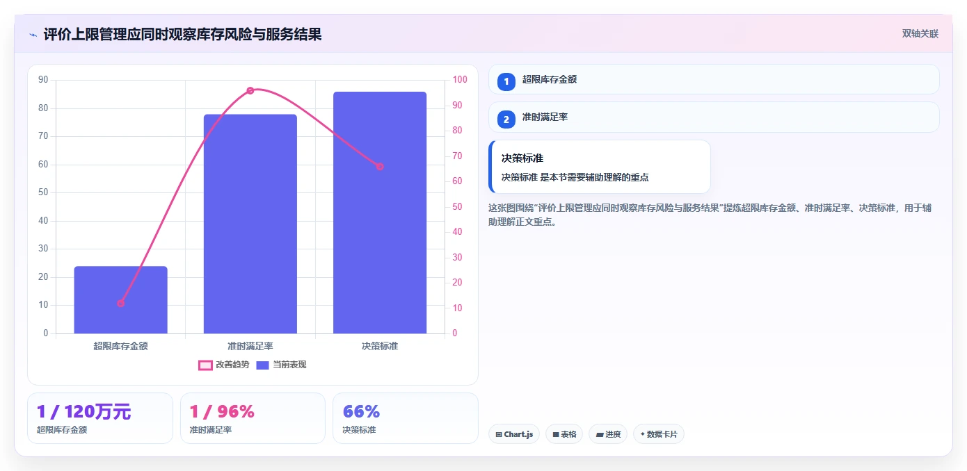Click the trend line point above 准时满足率
The image size is (967, 471).
(x=250, y=90)
